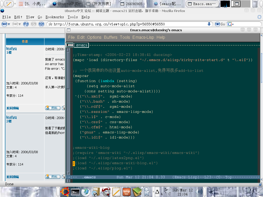263x197 pixels.
Task: Open the Back button history dropdown arrow
Action: point(9,24)
